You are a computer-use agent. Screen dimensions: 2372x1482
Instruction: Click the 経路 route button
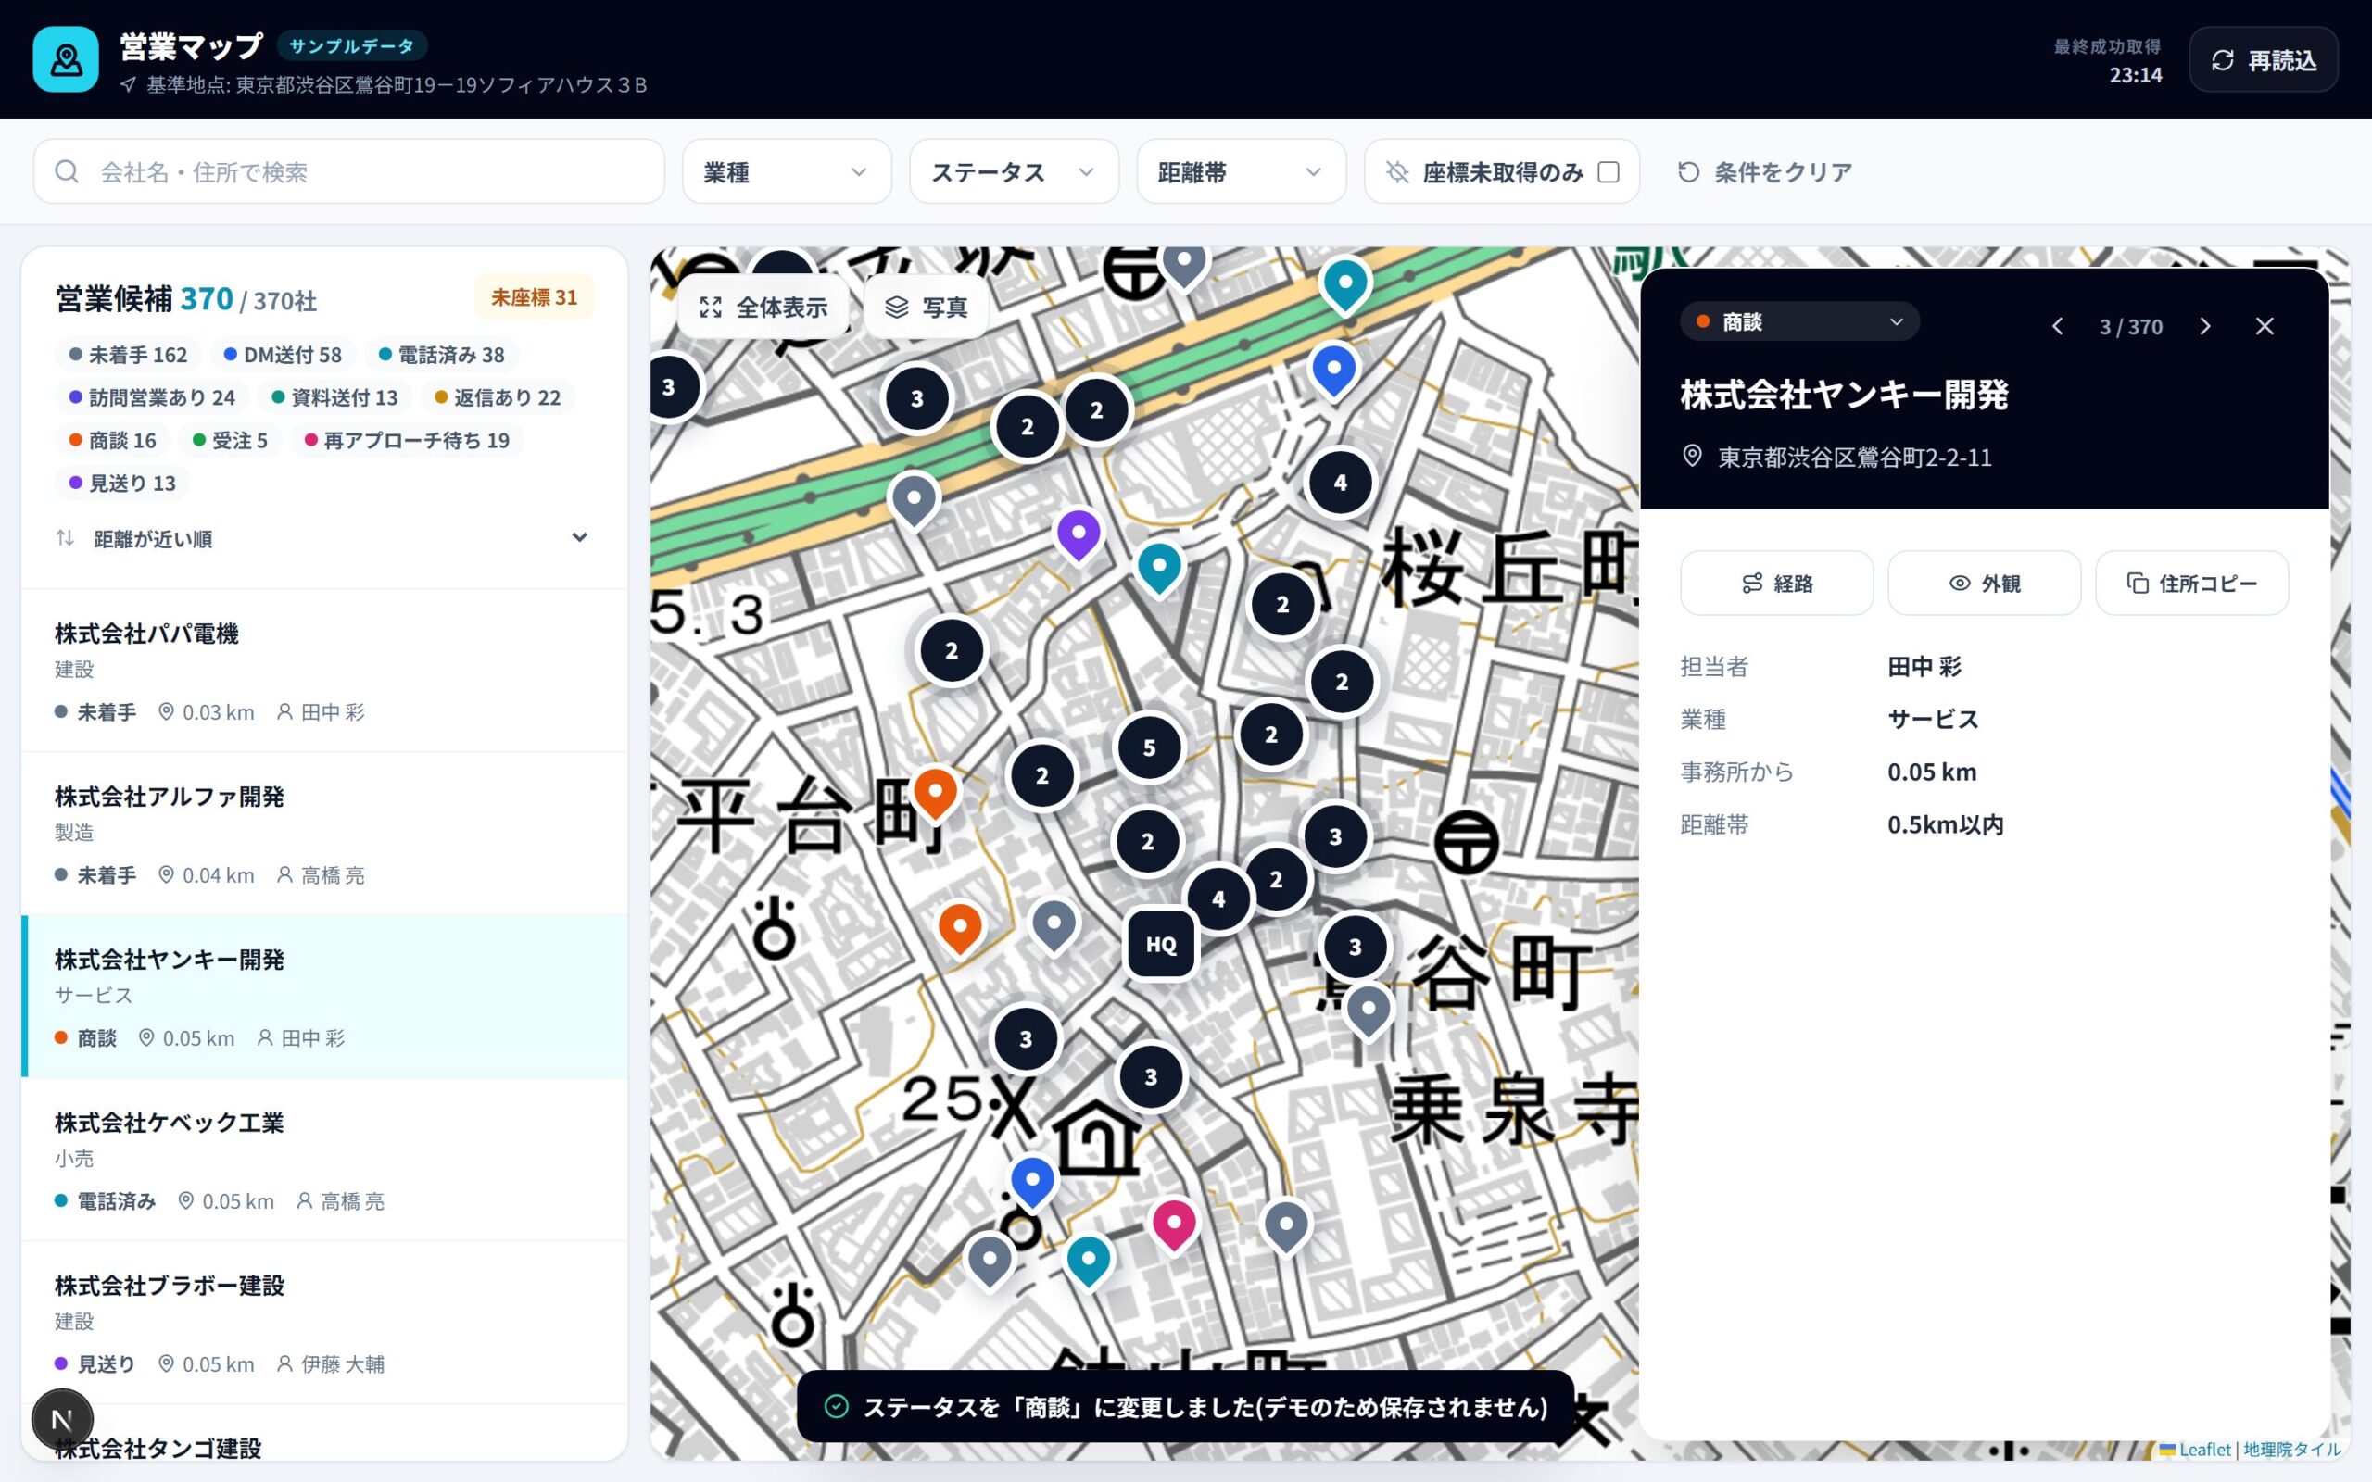[x=1777, y=584]
